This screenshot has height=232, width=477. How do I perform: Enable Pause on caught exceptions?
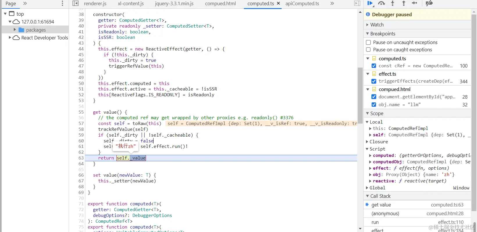(x=368, y=50)
